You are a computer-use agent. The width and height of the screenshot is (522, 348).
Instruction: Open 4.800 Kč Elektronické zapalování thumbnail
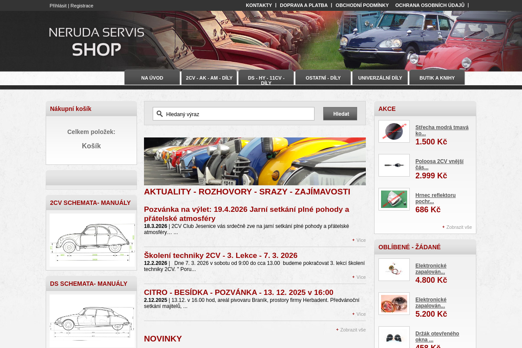394,270
